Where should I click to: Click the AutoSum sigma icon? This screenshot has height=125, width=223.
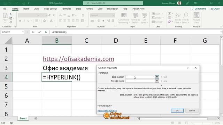coord(170,14)
